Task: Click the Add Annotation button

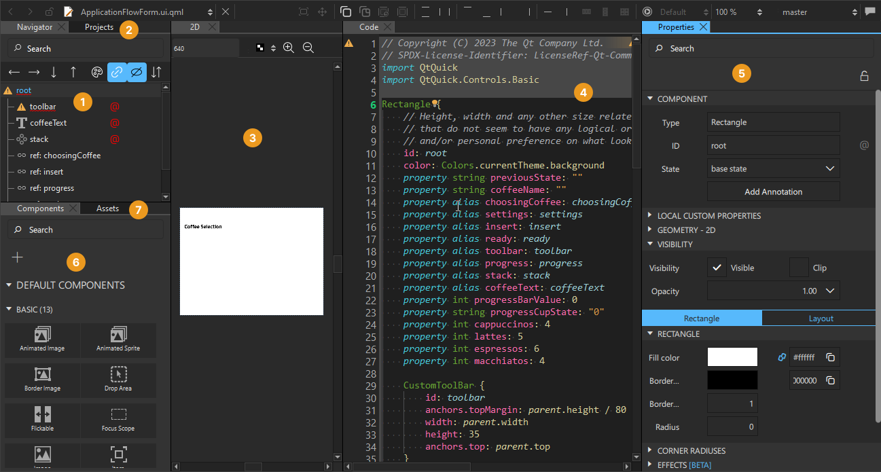Action: click(x=773, y=192)
